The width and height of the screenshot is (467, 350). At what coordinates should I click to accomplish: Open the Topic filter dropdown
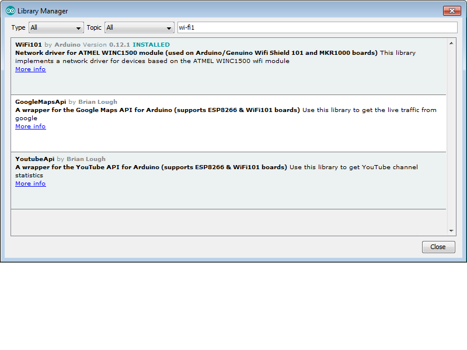pos(140,27)
